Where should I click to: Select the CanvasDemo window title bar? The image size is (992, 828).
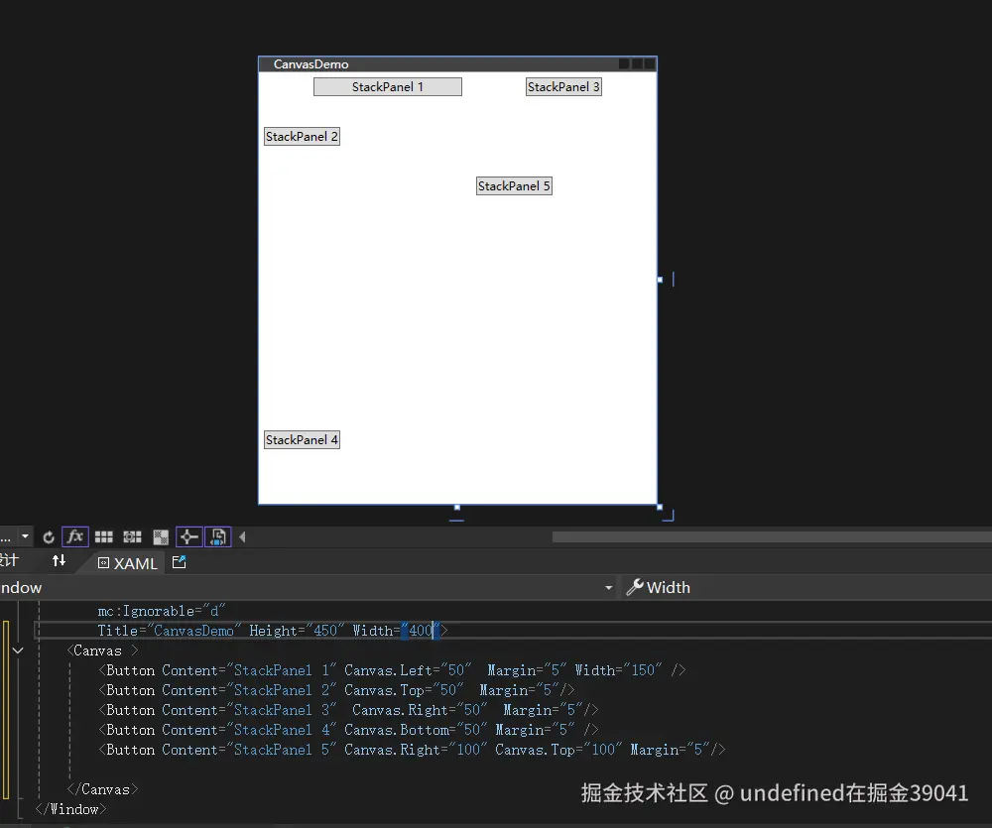[457, 63]
